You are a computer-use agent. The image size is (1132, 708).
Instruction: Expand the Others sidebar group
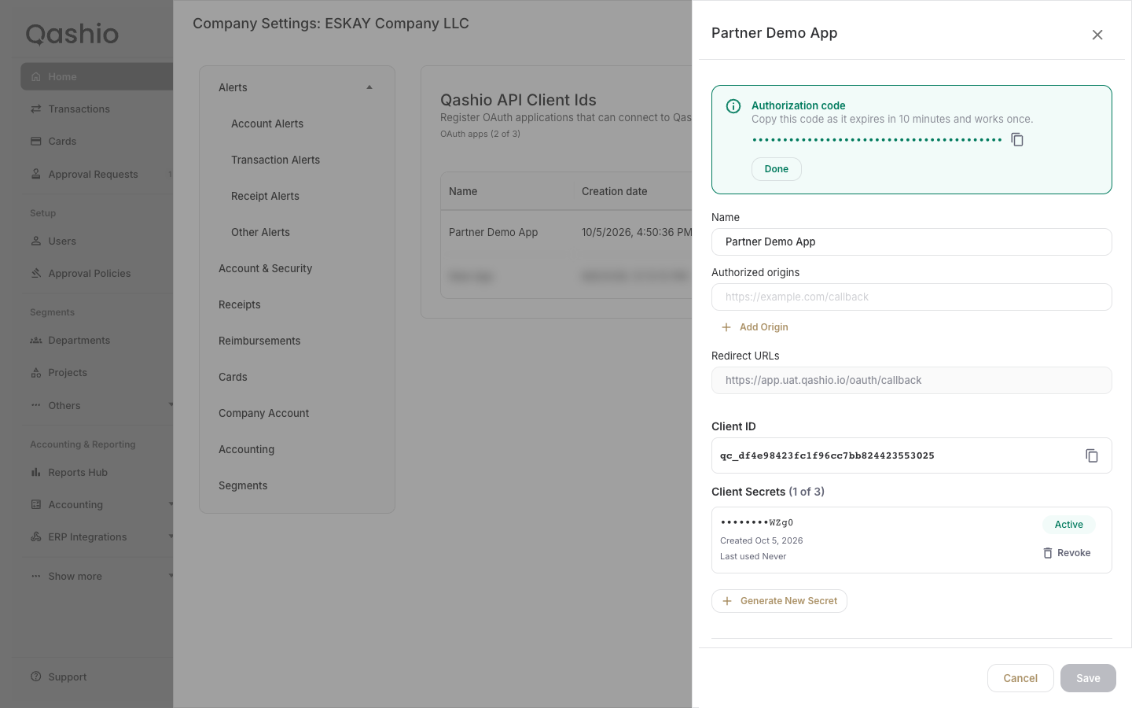coord(170,405)
